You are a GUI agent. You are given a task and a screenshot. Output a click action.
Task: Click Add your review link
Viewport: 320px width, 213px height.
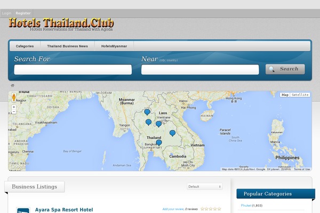(173, 209)
